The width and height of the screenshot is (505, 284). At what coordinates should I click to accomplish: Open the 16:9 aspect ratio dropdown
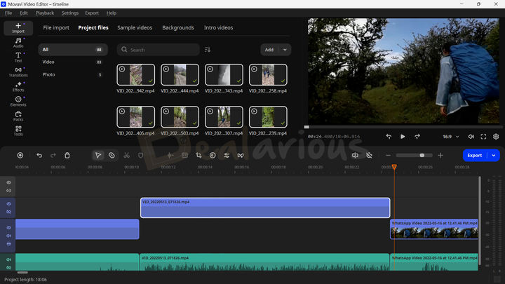click(450, 136)
